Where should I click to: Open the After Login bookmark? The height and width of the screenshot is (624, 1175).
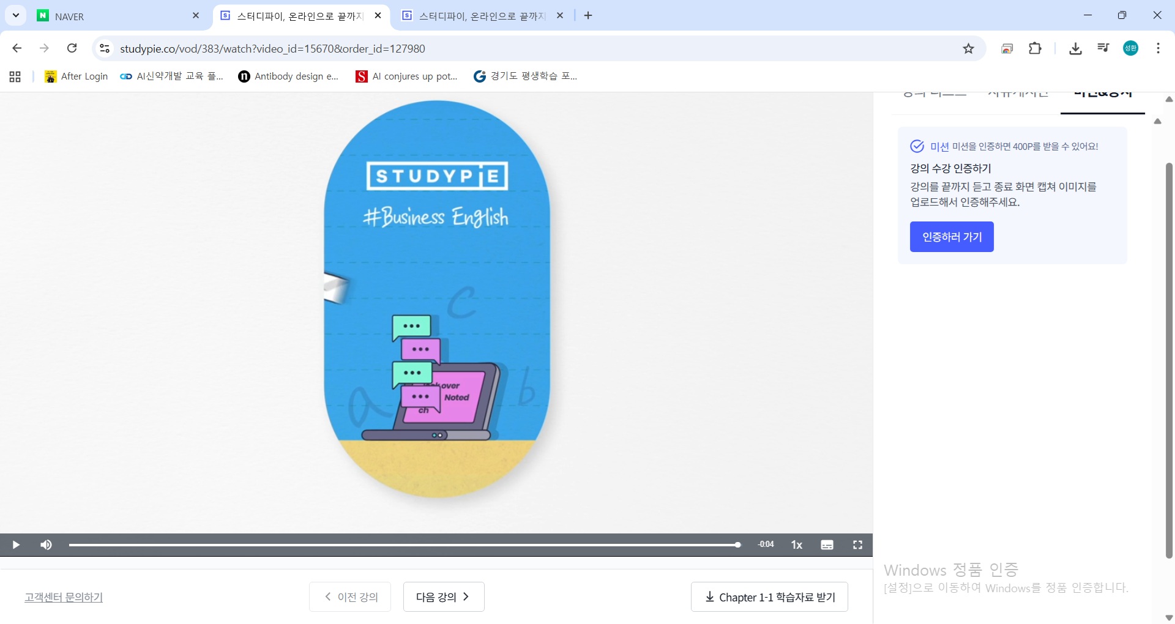[x=76, y=76]
